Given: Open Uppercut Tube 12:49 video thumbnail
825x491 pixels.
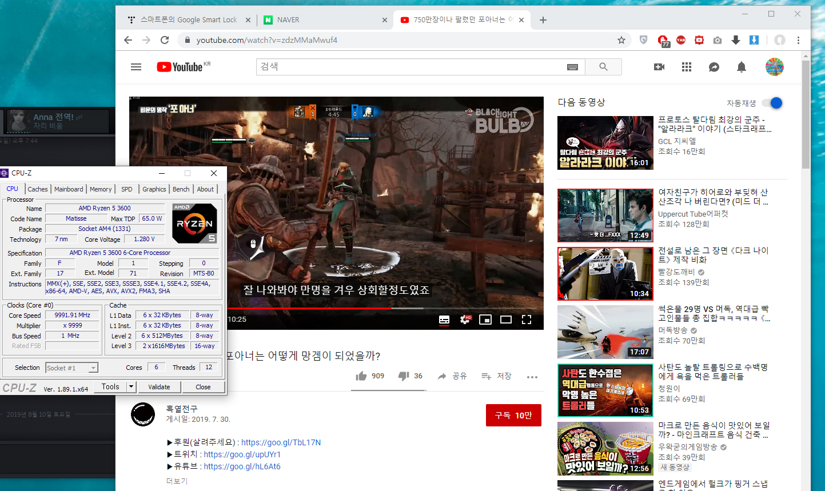Looking at the screenshot, I should 605,215.
